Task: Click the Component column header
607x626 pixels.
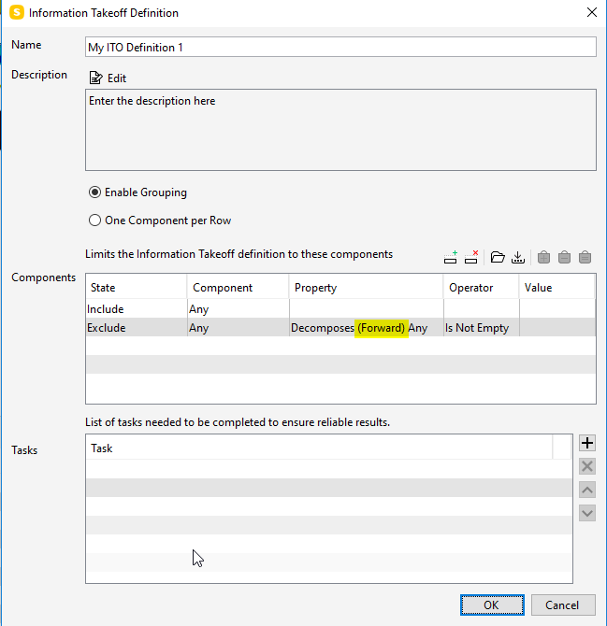Action: [238, 288]
